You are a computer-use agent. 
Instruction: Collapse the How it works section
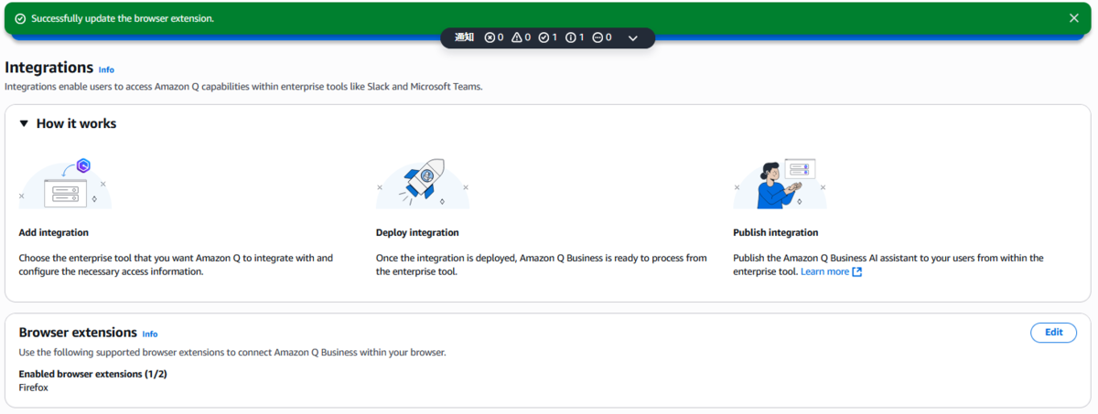coord(25,123)
